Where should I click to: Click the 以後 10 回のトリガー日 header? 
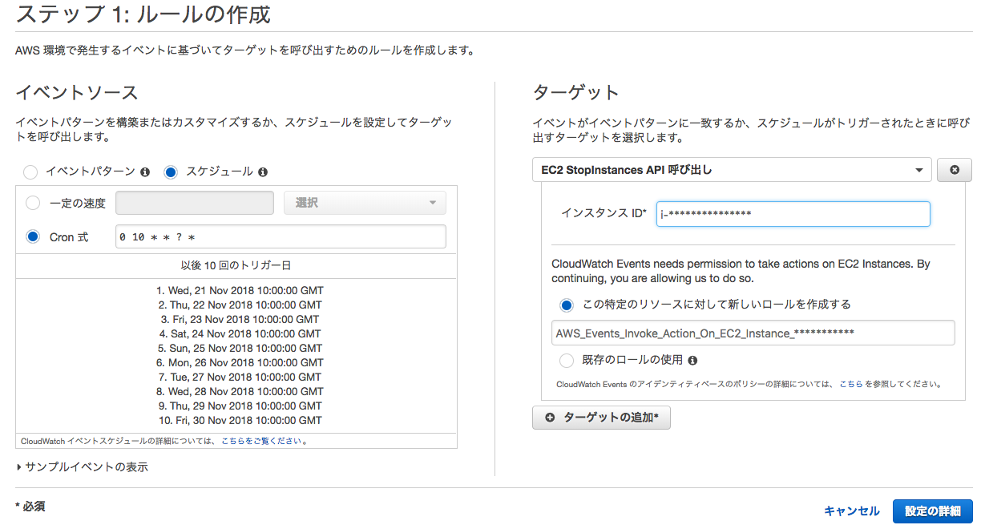(236, 265)
